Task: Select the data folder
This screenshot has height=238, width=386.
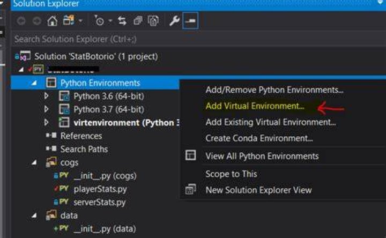Action: [x=69, y=216]
